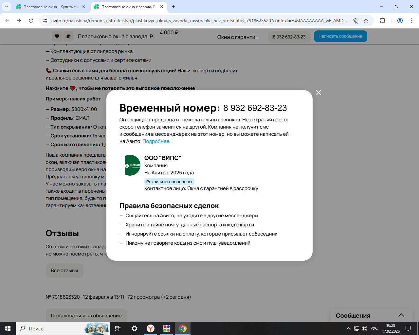The width and height of the screenshot is (419, 335).
Task: View site information icon in address bar
Action: coord(45,21)
